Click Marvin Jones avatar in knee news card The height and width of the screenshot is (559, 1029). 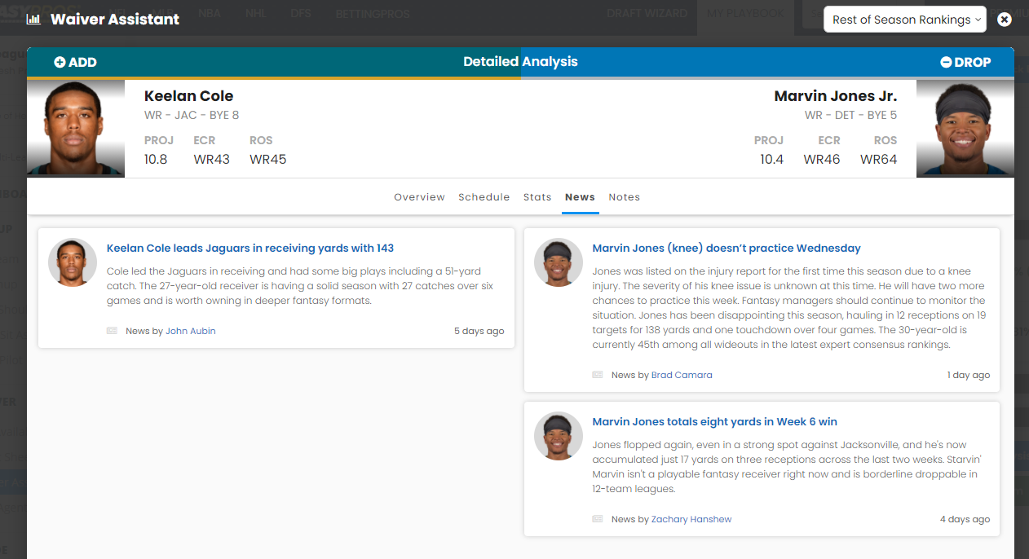[559, 262]
